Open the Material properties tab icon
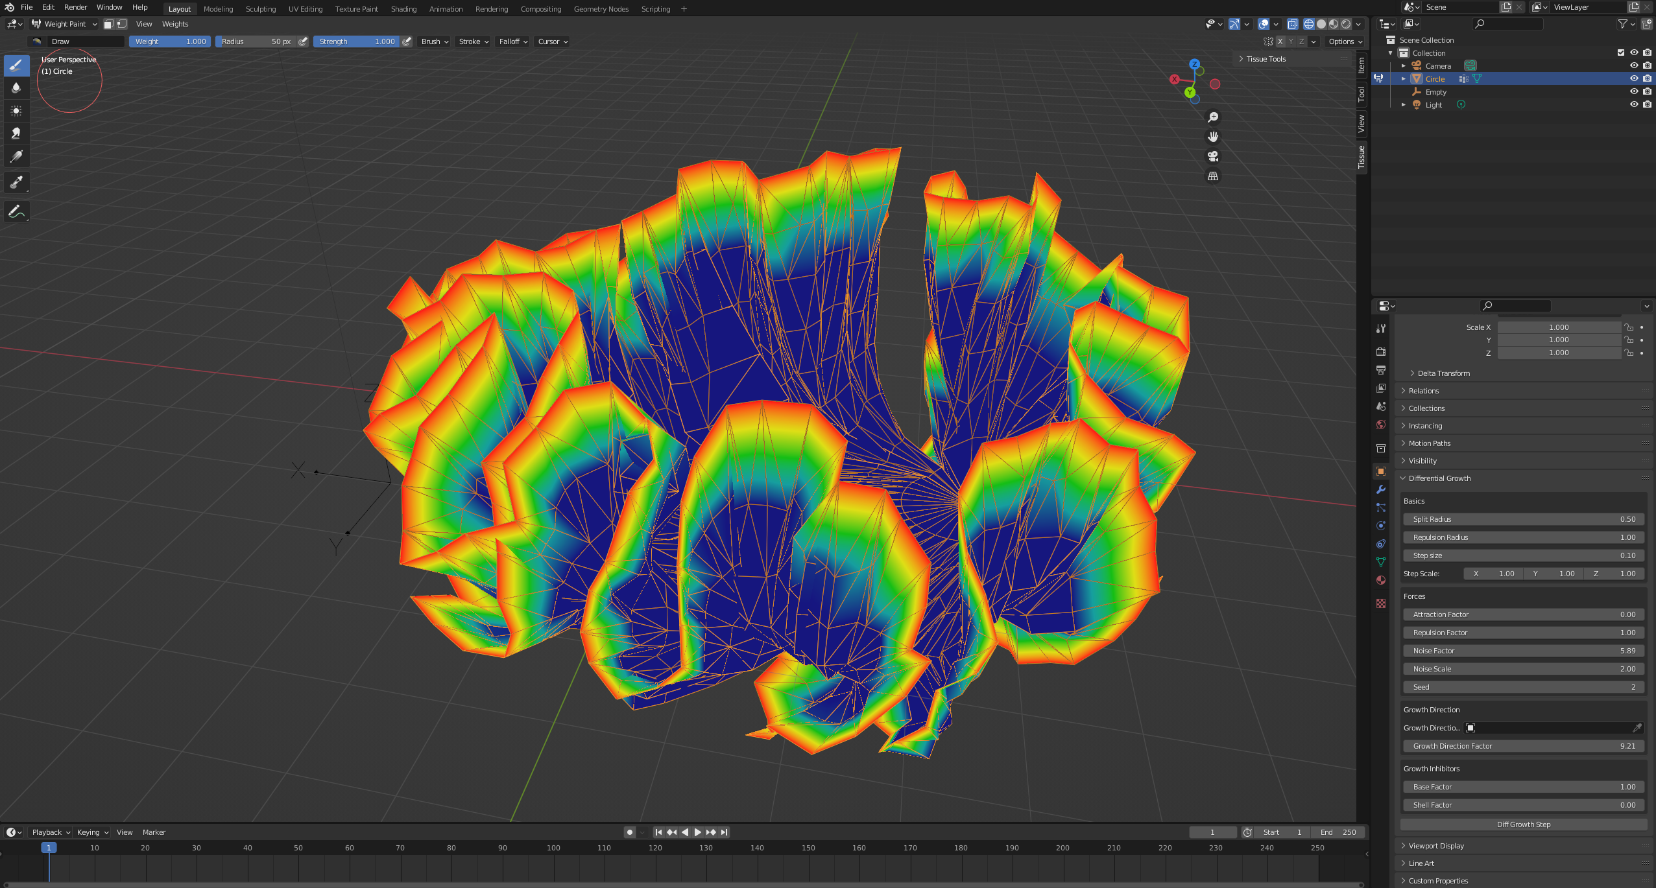 1381,580
